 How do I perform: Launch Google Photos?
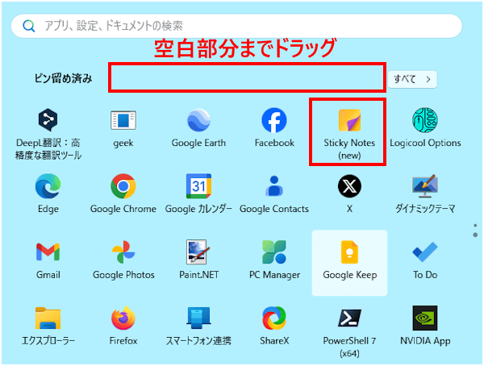123,260
